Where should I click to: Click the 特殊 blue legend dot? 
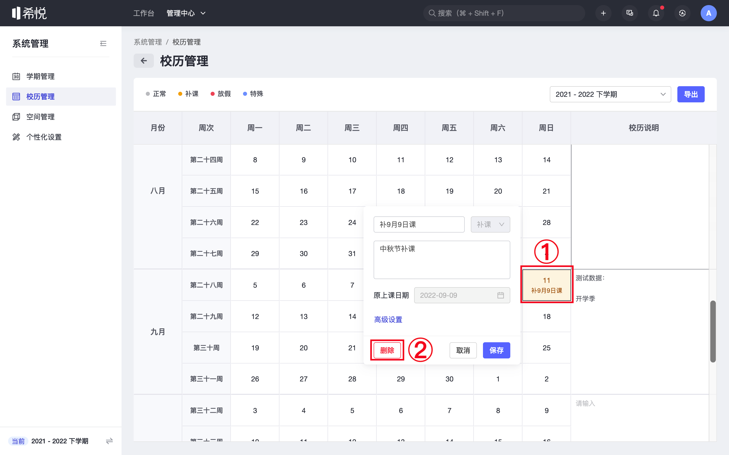(245, 94)
